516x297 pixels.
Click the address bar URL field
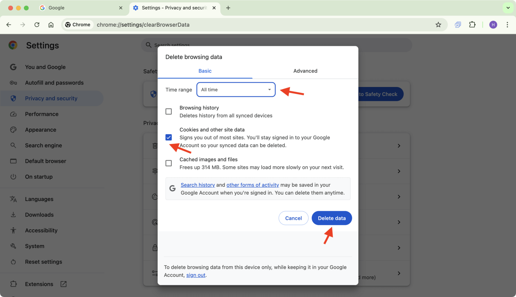[x=253, y=25]
